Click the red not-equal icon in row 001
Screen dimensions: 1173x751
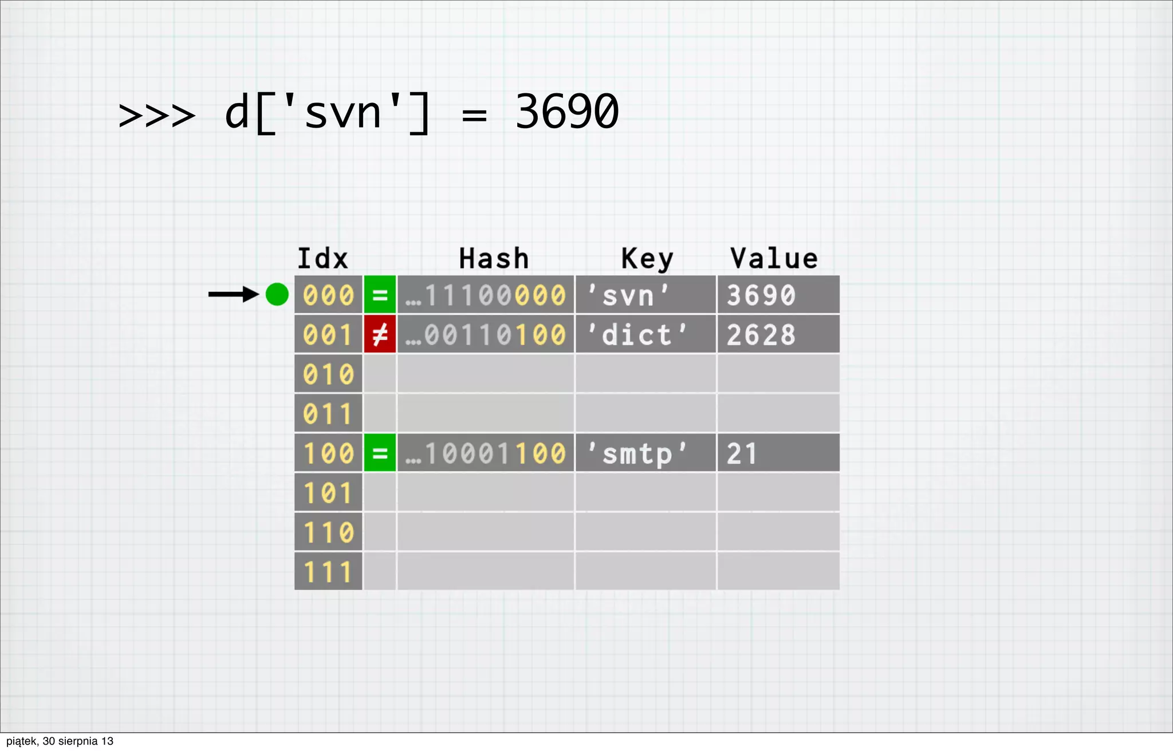(x=380, y=334)
